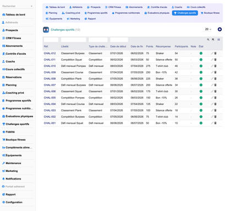Toggle the green status dot for CHAL-008
229x211 pixels.
201,78
